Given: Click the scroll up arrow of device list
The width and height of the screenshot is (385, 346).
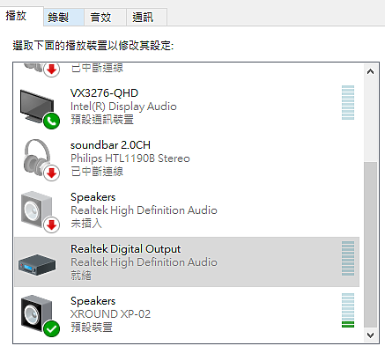Looking at the screenshot, I should click(x=371, y=71).
